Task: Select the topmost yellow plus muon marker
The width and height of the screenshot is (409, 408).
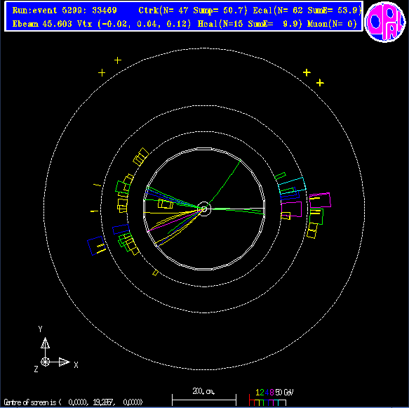Action: tap(118, 60)
